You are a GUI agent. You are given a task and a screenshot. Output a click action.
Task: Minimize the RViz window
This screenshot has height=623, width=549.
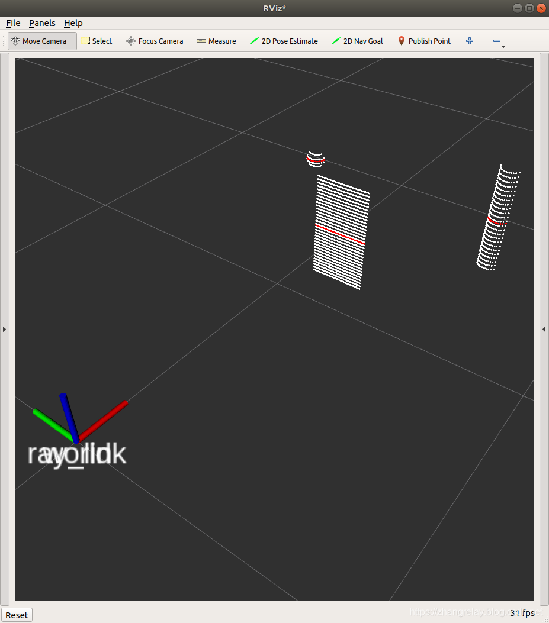tap(518, 8)
